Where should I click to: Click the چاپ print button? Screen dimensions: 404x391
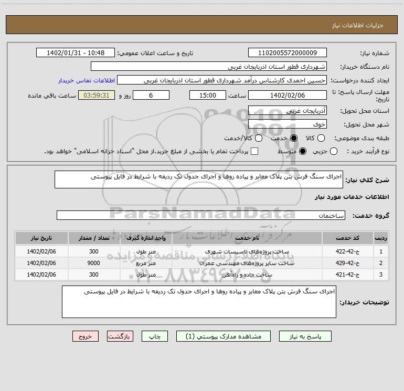pyautogui.click(x=155, y=336)
